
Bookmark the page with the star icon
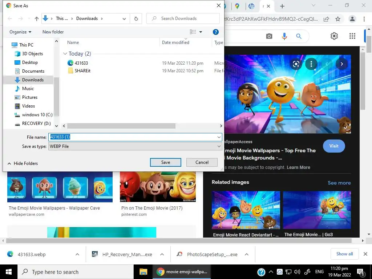[x=338, y=19]
